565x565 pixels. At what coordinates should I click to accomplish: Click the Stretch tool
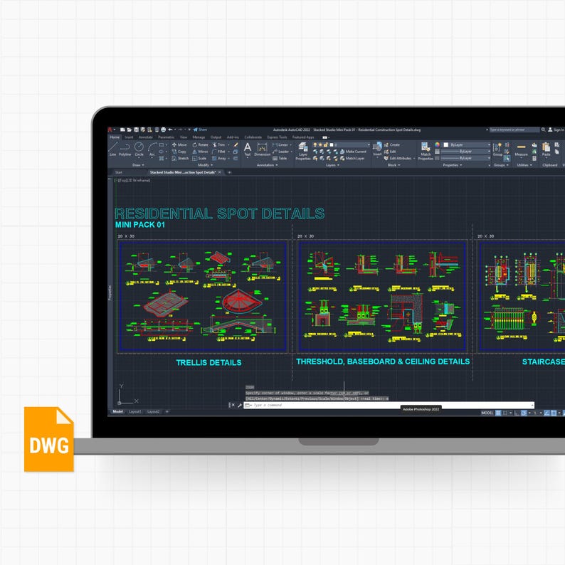tap(180, 158)
